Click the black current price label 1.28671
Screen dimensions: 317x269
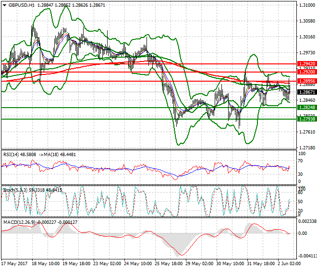[307, 92]
